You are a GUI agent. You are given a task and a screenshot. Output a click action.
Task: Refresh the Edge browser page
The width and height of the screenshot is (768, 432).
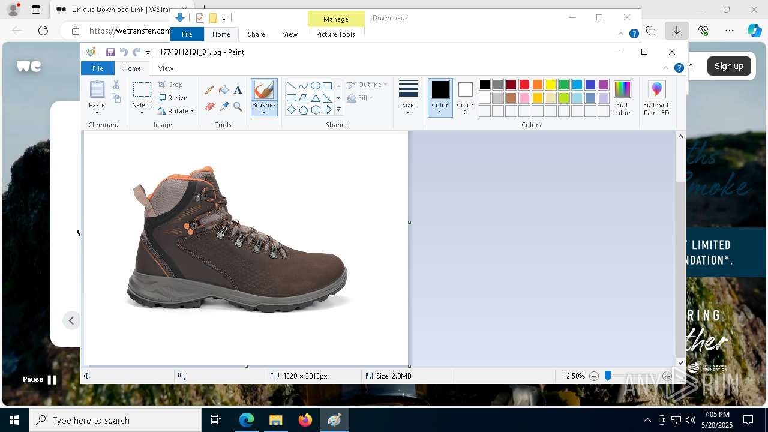point(43,31)
